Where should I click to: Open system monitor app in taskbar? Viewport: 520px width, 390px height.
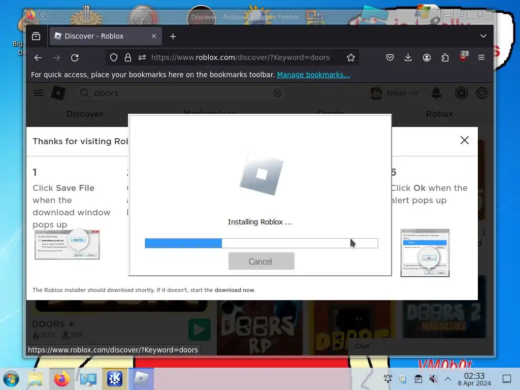[88, 379]
